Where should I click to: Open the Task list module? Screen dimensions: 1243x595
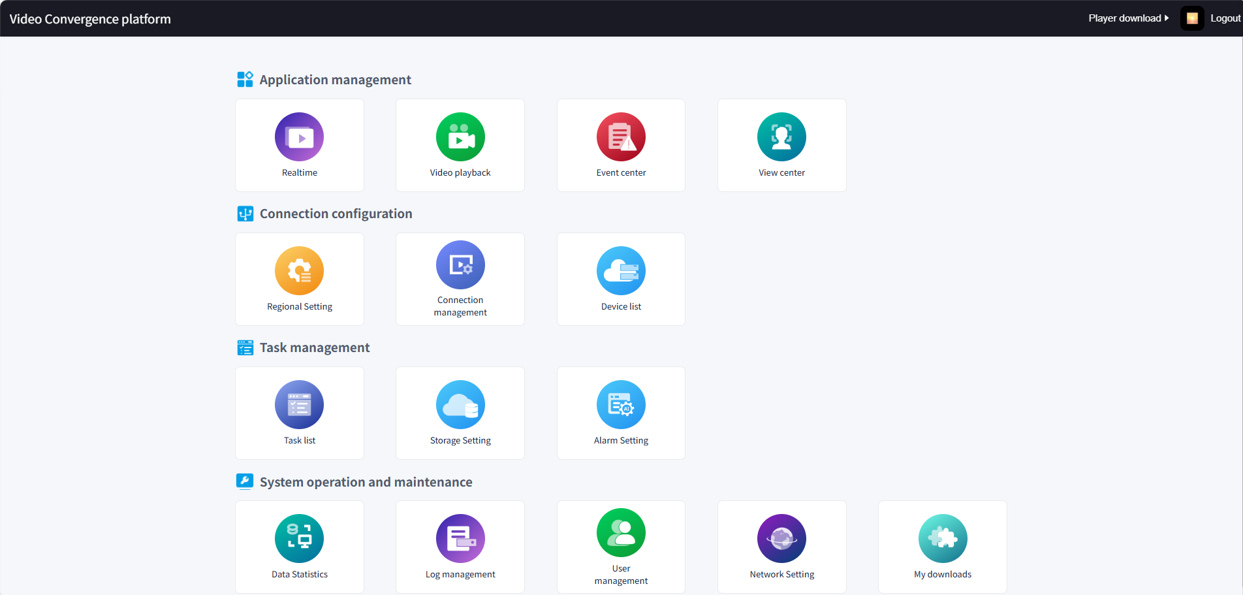[x=299, y=406]
